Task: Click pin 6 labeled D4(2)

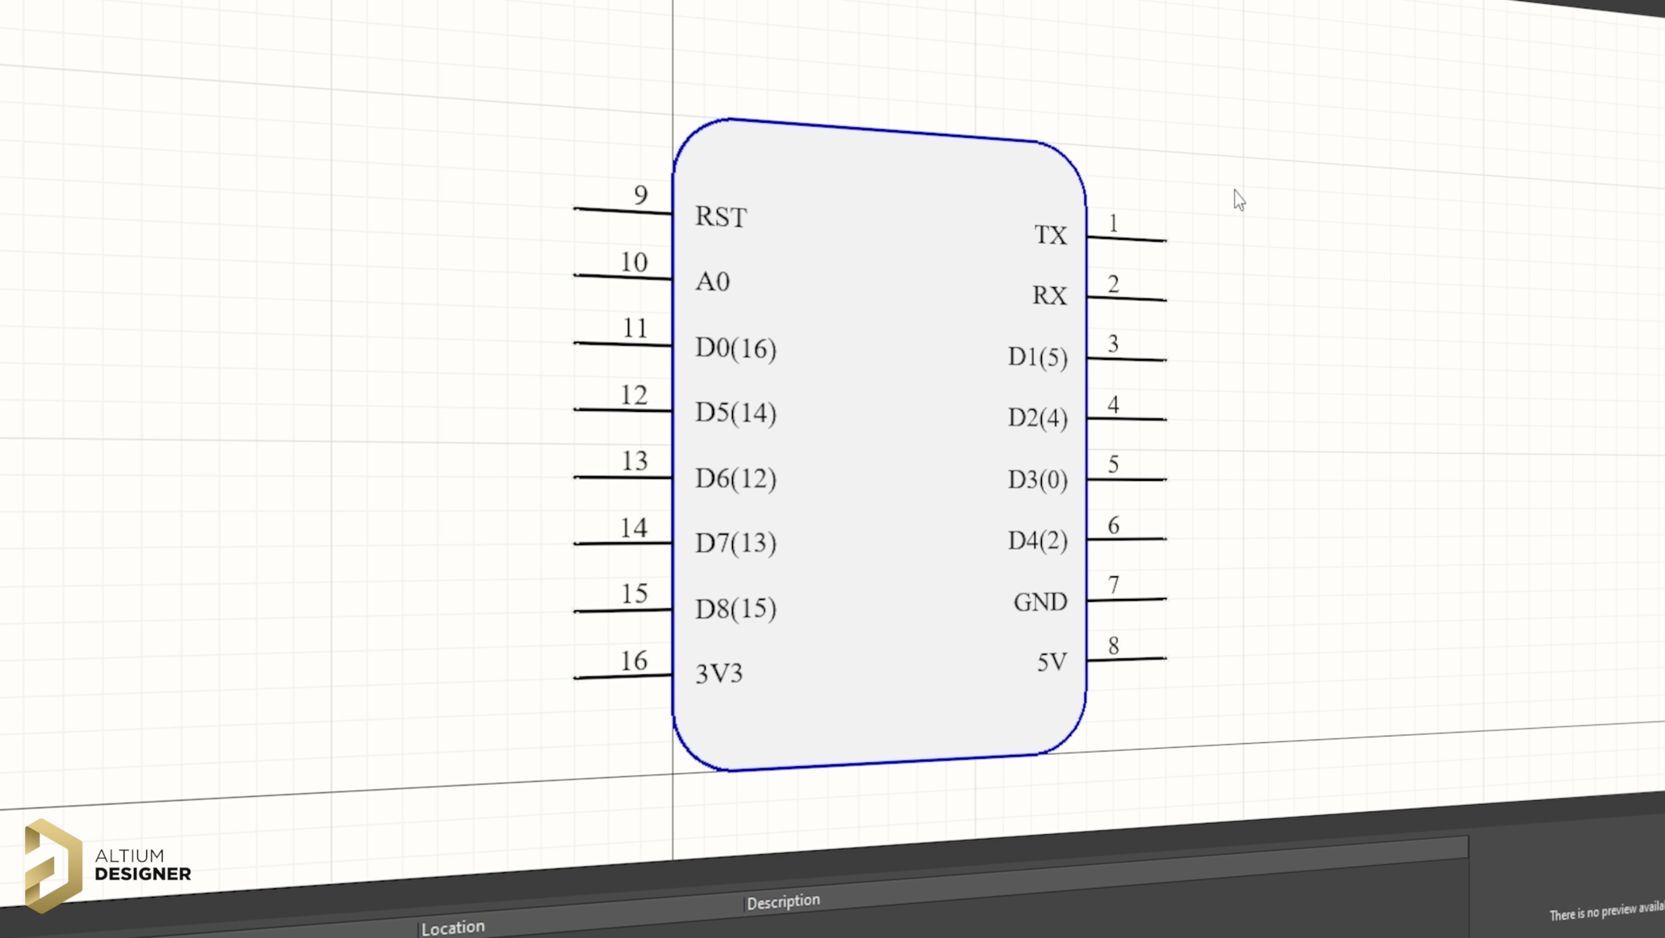Action: coord(1127,539)
